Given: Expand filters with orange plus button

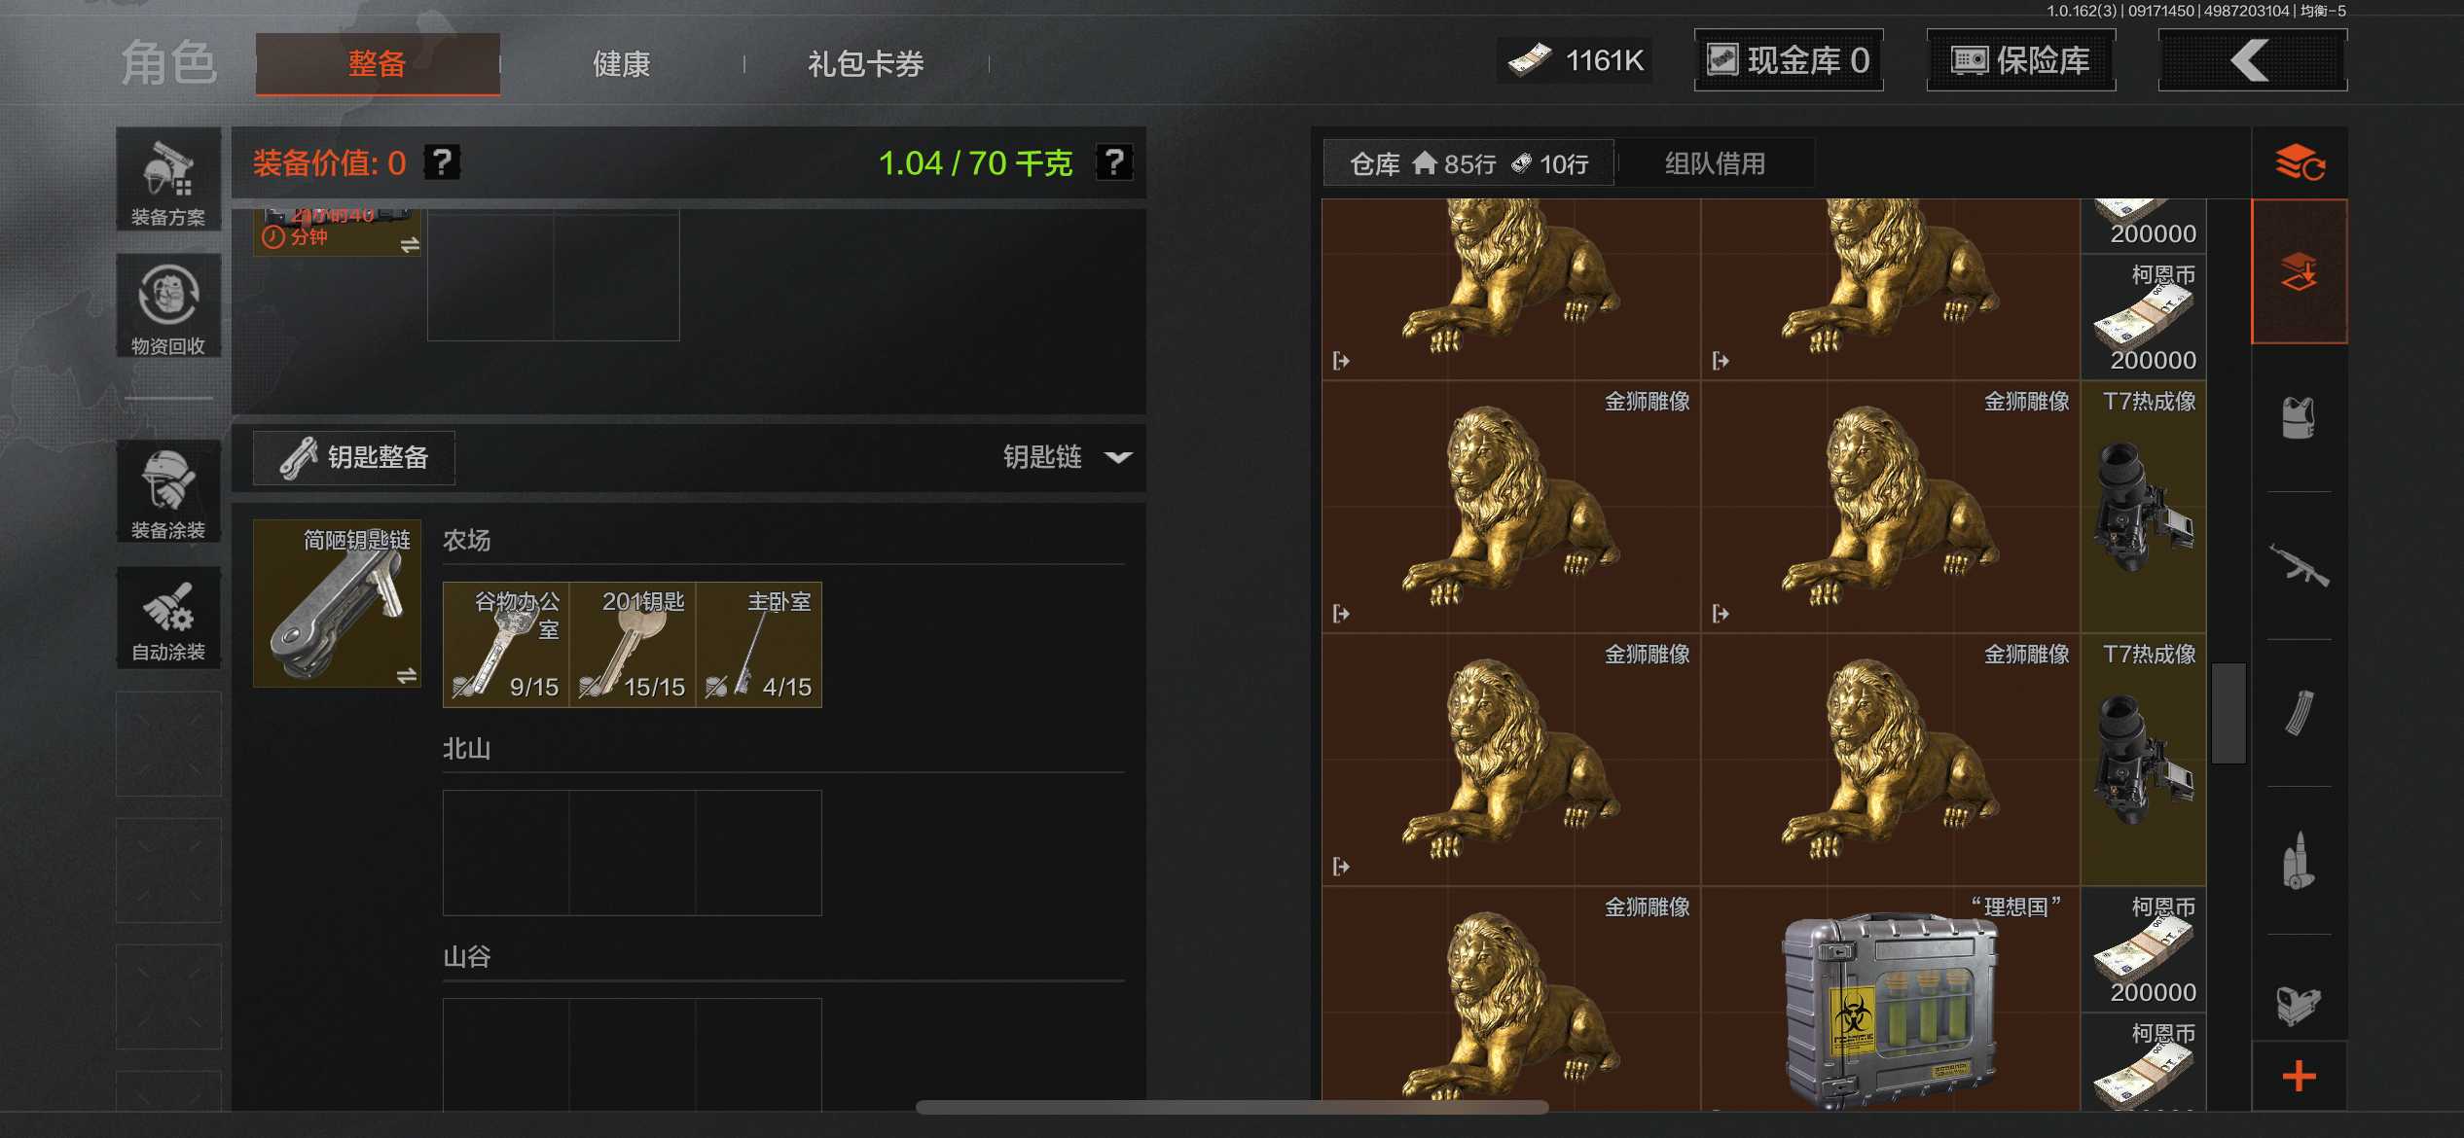Looking at the screenshot, I should coord(2299,1076).
